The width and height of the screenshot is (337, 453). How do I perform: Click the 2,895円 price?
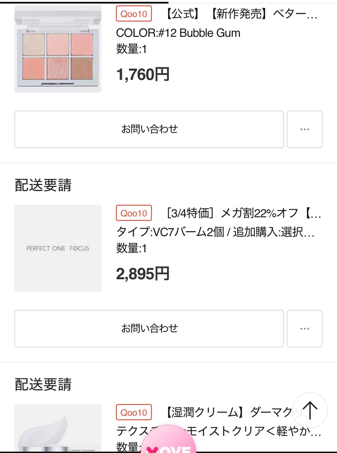click(143, 273)
